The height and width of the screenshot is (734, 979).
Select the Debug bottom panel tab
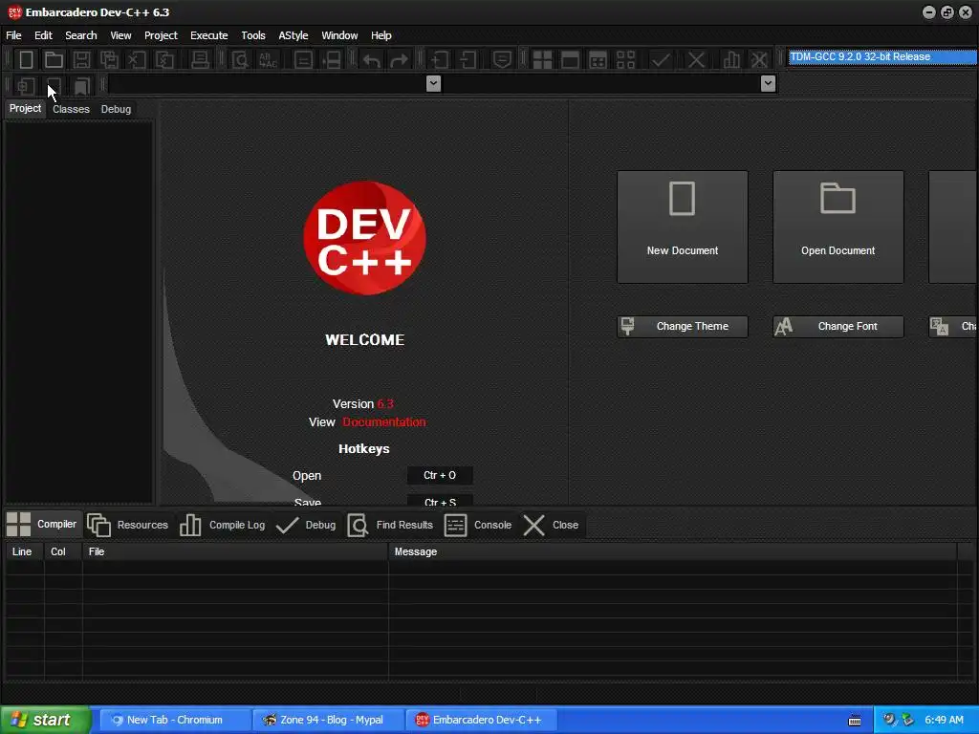pos(306,525)
